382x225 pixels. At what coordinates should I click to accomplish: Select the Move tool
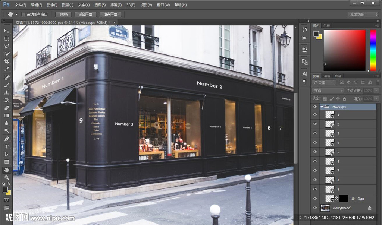coord(7,31)
